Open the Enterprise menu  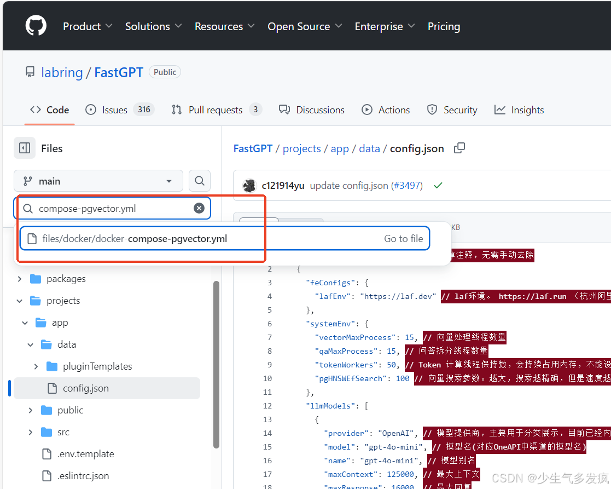[x=384, y=26]
